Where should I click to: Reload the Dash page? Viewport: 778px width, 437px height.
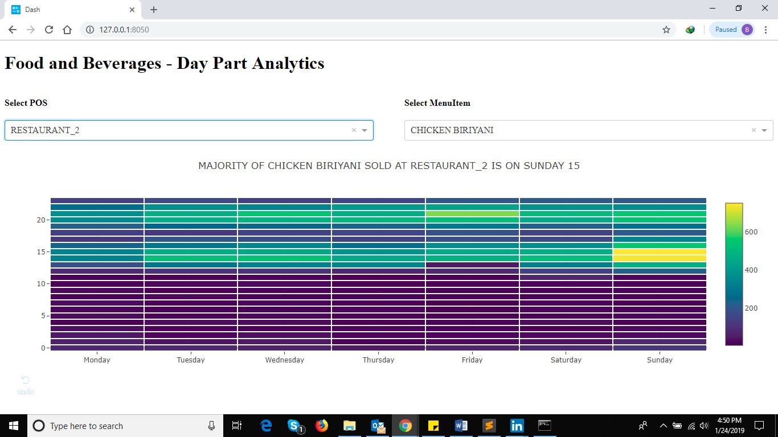click(49, 30)
